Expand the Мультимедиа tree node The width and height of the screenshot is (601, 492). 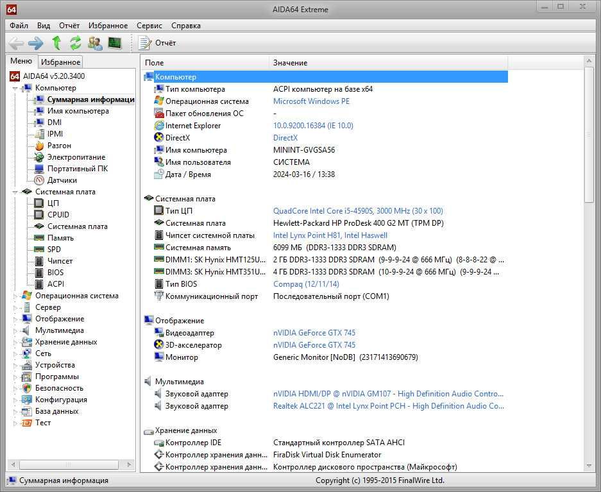15,330
